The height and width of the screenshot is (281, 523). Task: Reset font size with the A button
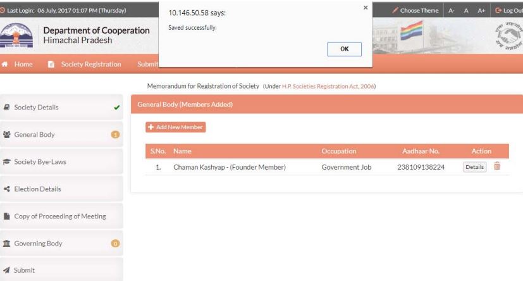pos(466,11)
